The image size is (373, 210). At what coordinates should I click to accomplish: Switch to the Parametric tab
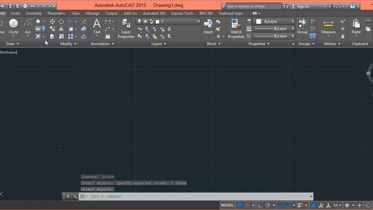pyautogui.click(x=57, y=13)
